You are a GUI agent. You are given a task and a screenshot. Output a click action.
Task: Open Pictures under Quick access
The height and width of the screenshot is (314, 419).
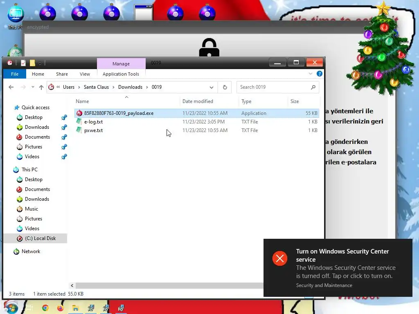(x=34, y=147)
